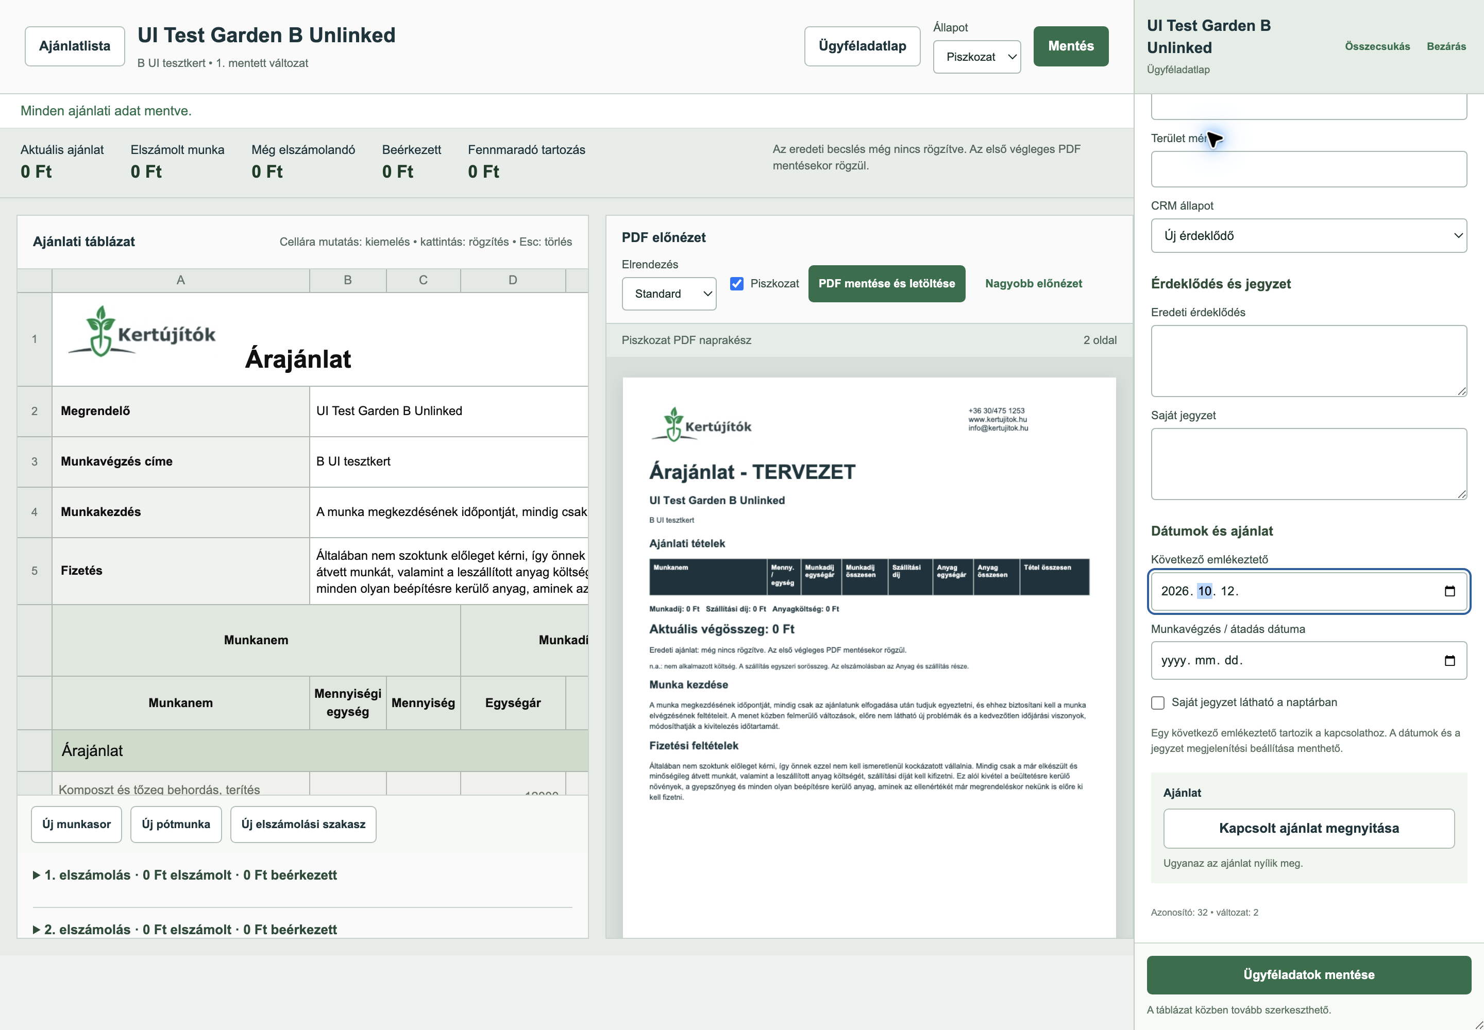The width and height of the screenshot is (1484, 1030).
Task: Click the PDF mentése és letöltése button
Action: coord(887,283)
